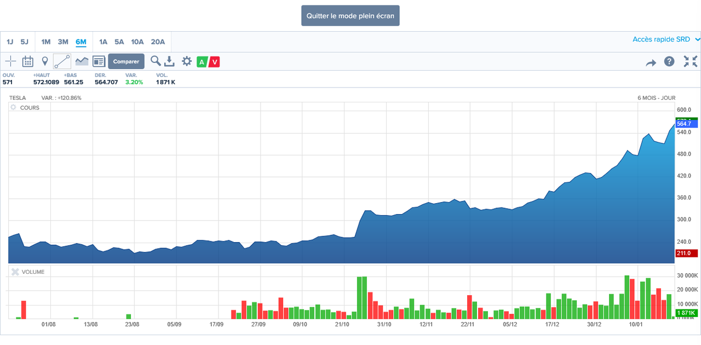Select the crosshair cursor tool
Screen dimensions: 701x345
(11, 61)
